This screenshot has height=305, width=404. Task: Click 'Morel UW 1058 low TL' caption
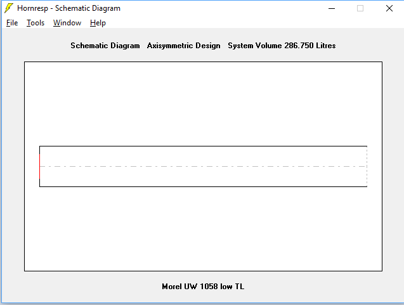point(203,287)
